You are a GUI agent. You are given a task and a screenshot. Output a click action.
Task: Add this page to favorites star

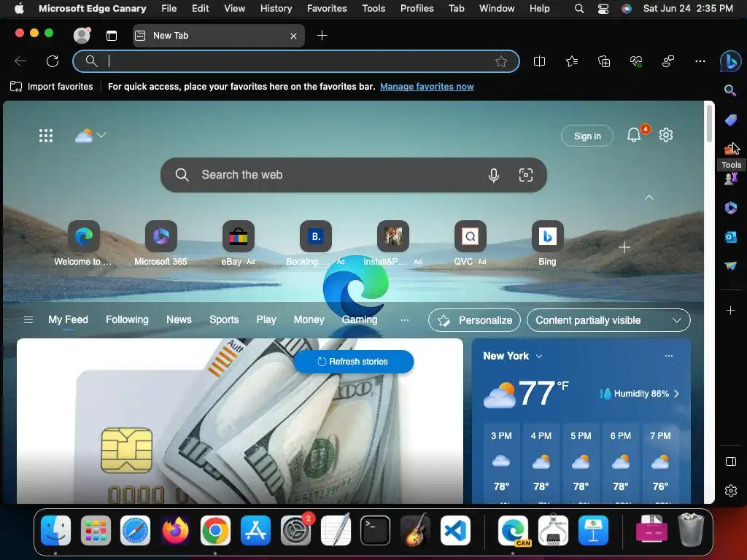pyautogui.click(x=500, y=61)
